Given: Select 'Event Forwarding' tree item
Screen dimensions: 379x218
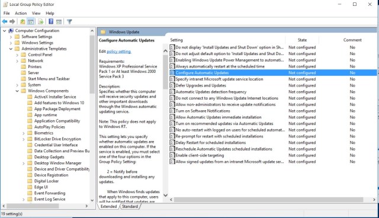Looking at the screenshot, I should pyautogui.click(x=50, y=193).
